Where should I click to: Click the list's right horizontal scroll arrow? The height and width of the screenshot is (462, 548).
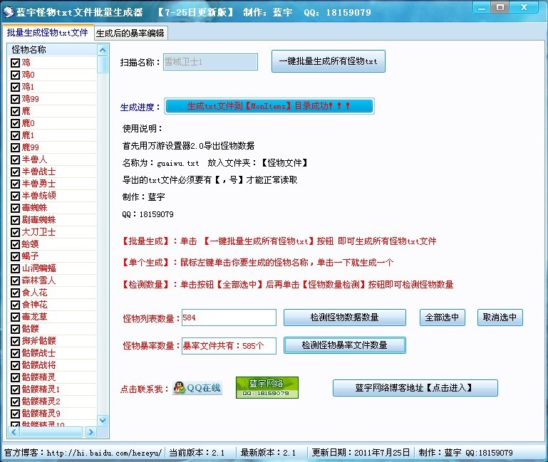(91, 432)
